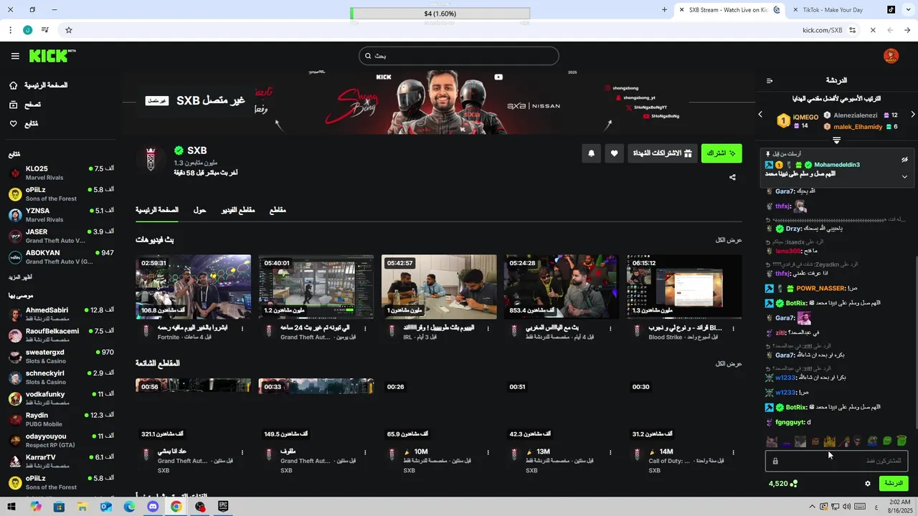Share the SXB channel
The width and height of the screenshot is (918, 516).
[x=732, y=177]
